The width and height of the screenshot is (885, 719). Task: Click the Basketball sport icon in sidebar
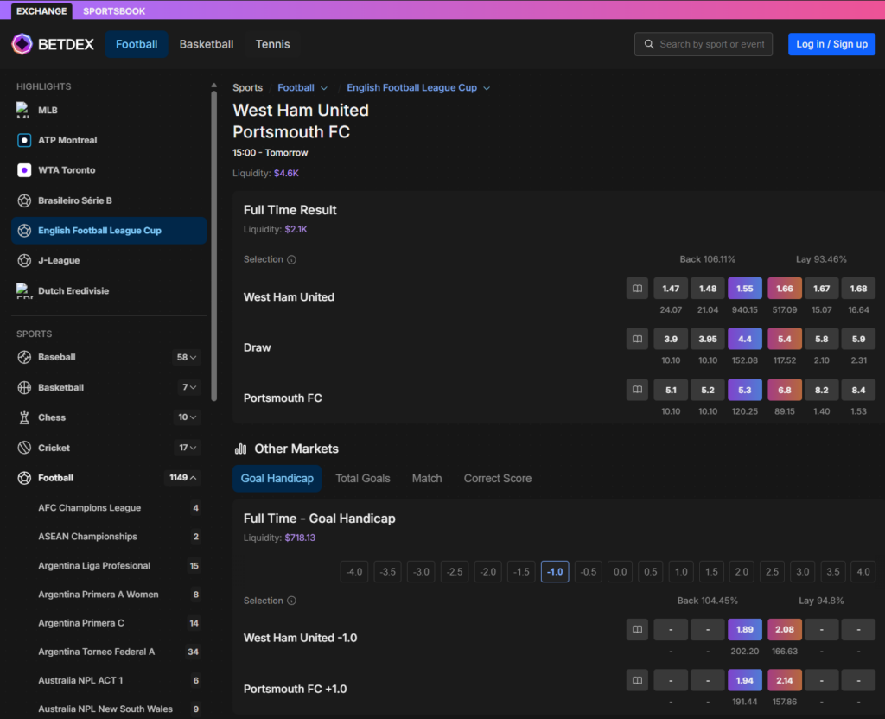tap(24, 387)
